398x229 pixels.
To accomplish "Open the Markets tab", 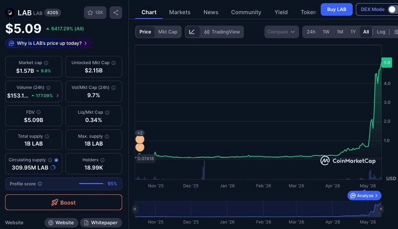I will (180, 12).
